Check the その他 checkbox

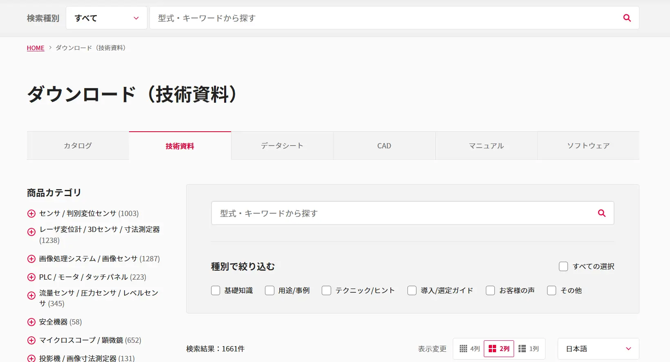point(552,291)
